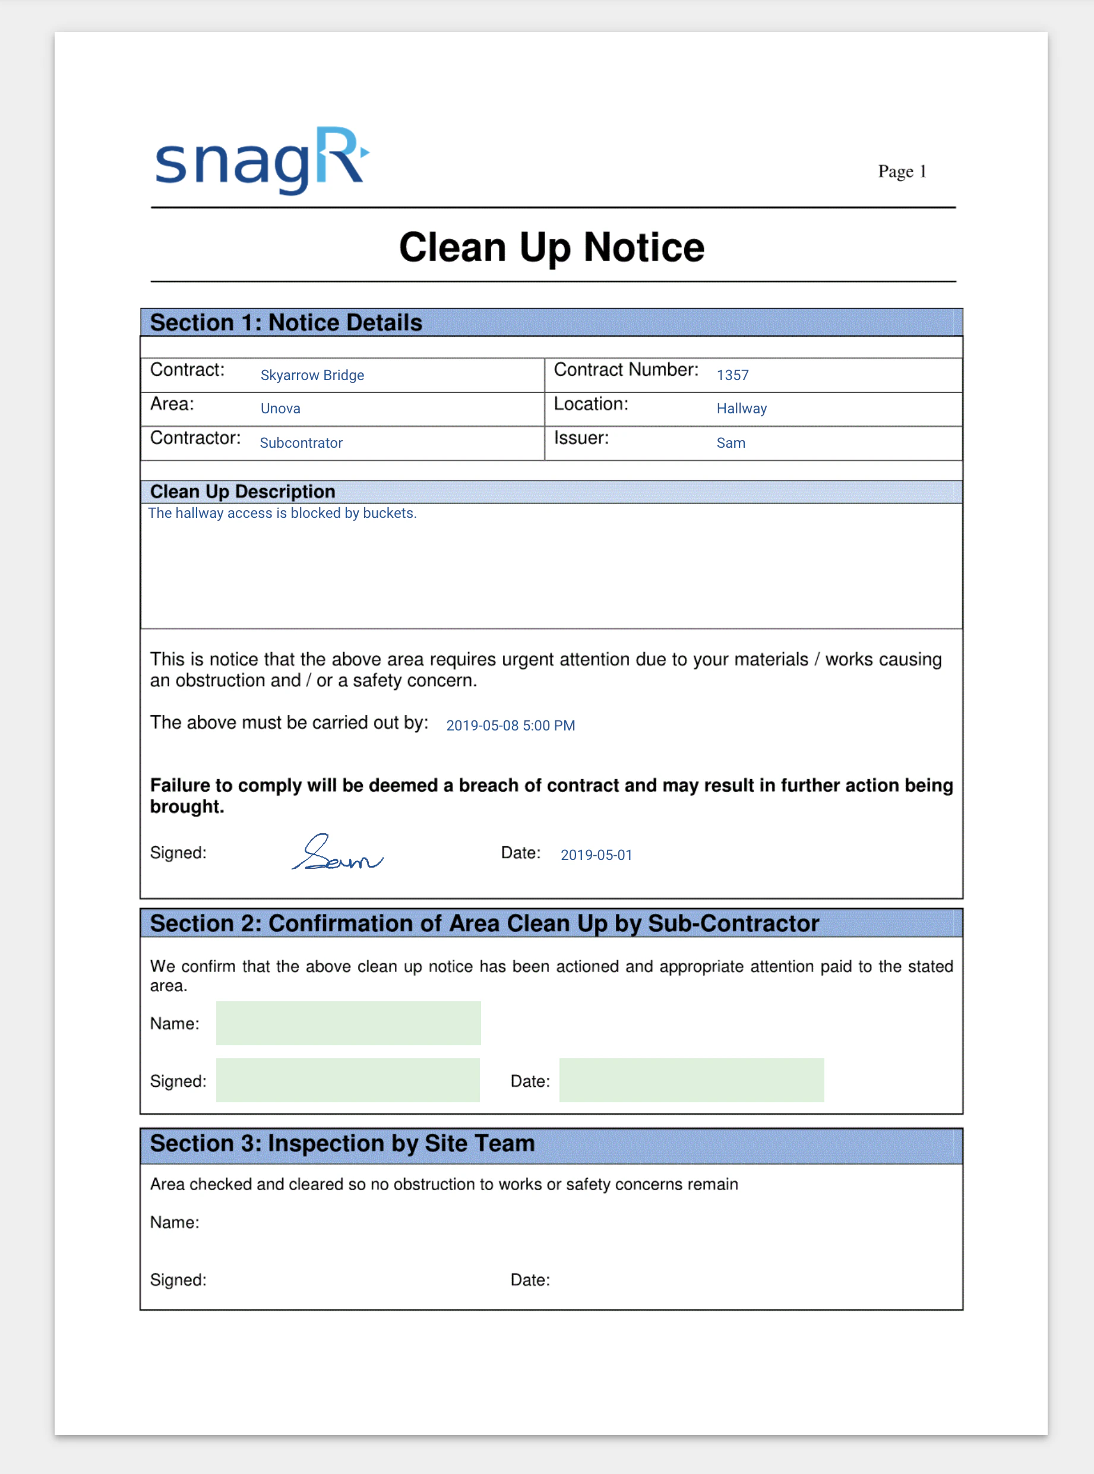Select the Unova area value
1094x1474 pixels.
280,409
